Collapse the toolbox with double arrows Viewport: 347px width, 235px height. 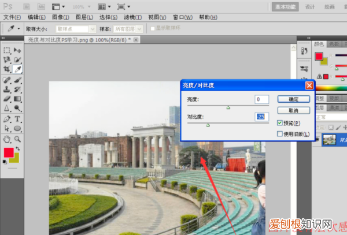click(3, 38)
